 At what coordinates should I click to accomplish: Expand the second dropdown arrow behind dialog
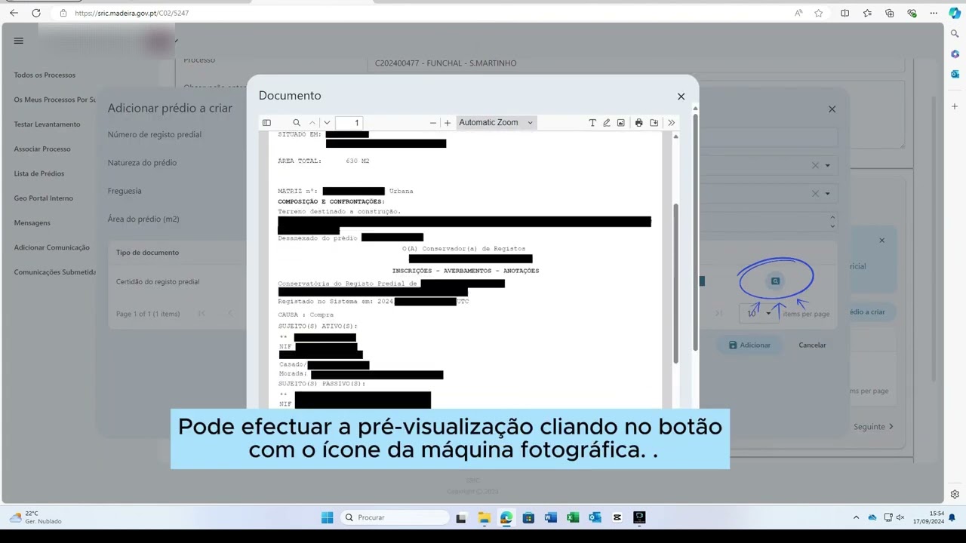pos(827,194)
